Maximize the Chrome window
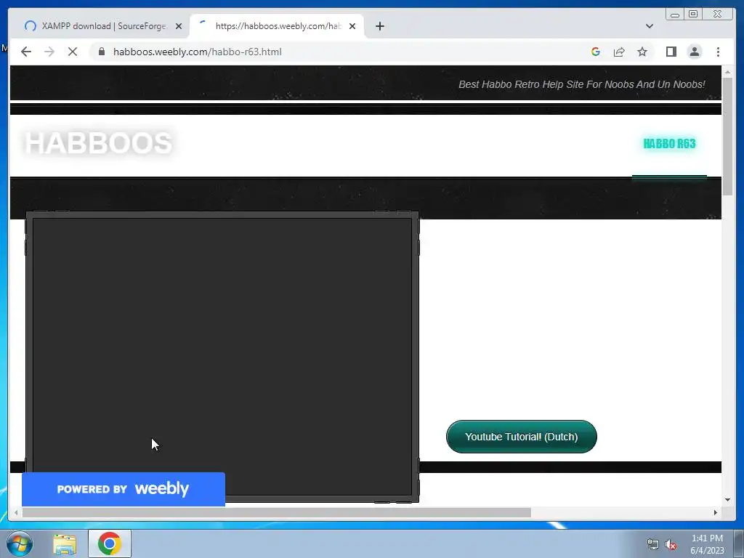 click(693, 15)
